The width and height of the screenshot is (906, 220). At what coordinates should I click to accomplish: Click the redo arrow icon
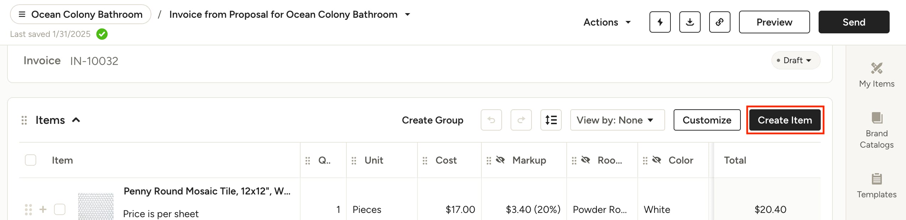[521, 120]
